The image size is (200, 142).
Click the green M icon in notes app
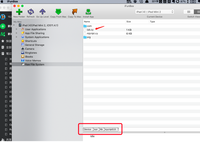click(x=3, y=34)
